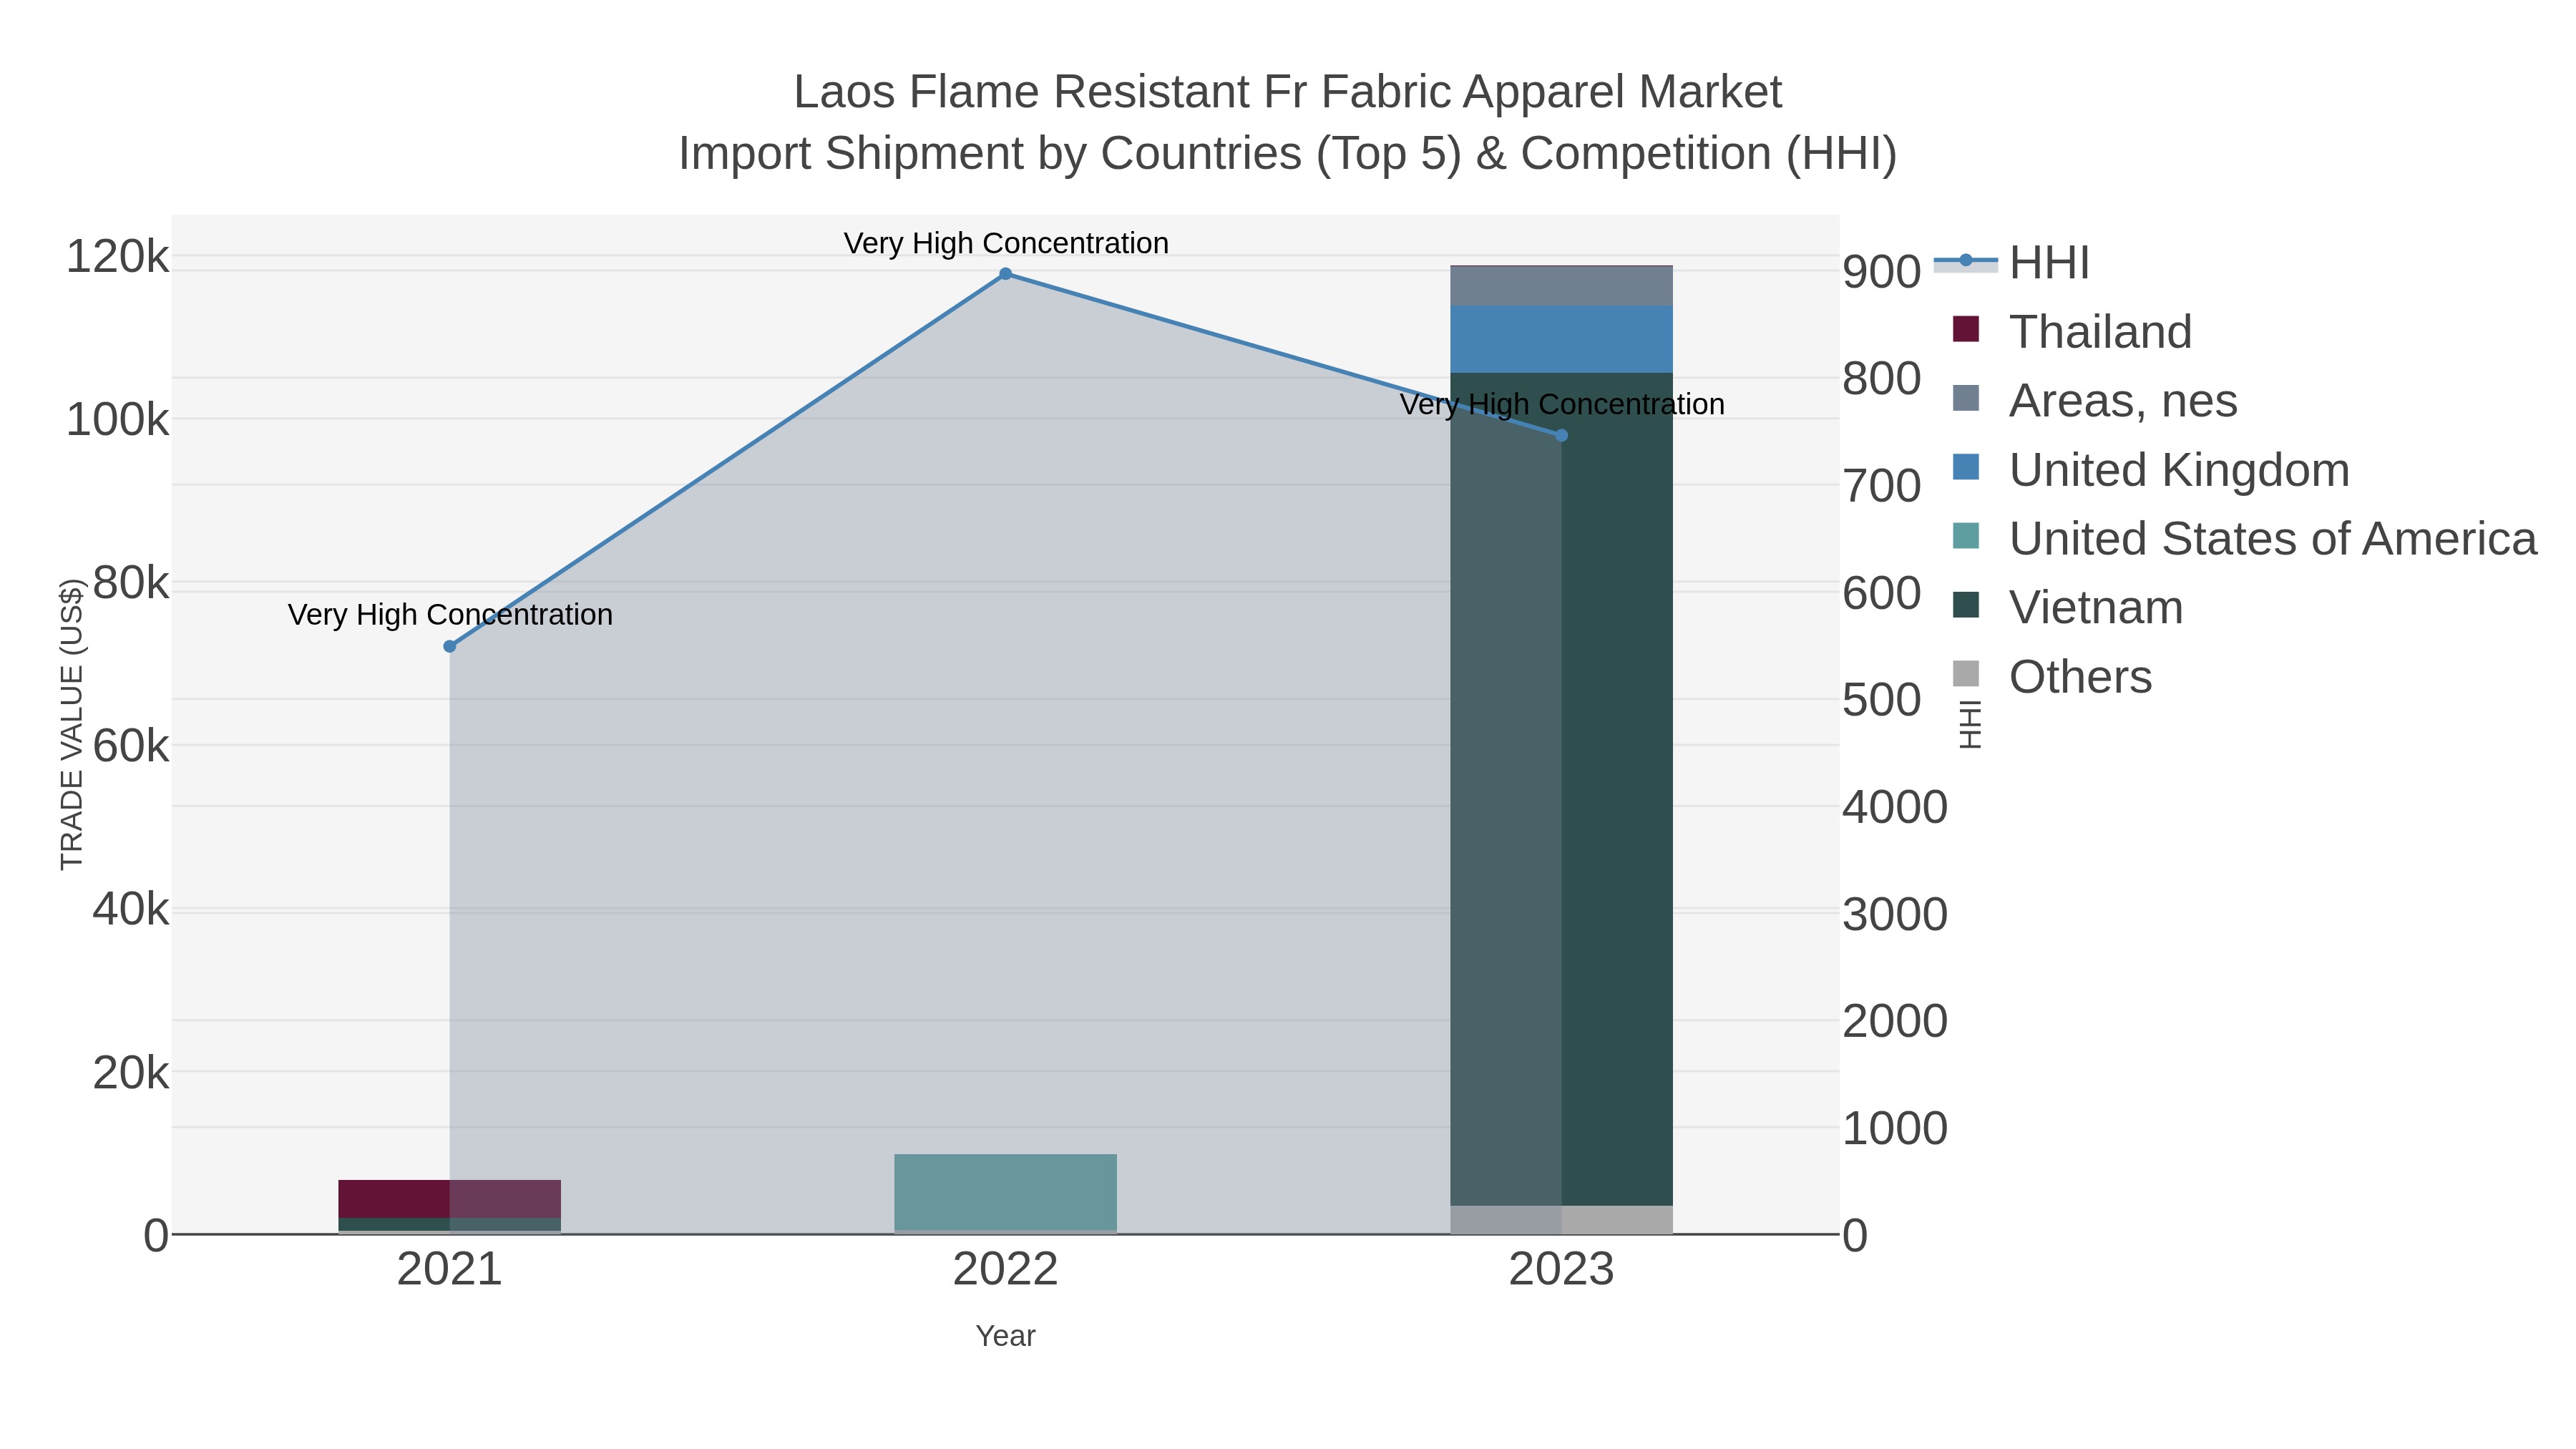Click the Thailand maroon legend swatch

[x=1966, y=329]
